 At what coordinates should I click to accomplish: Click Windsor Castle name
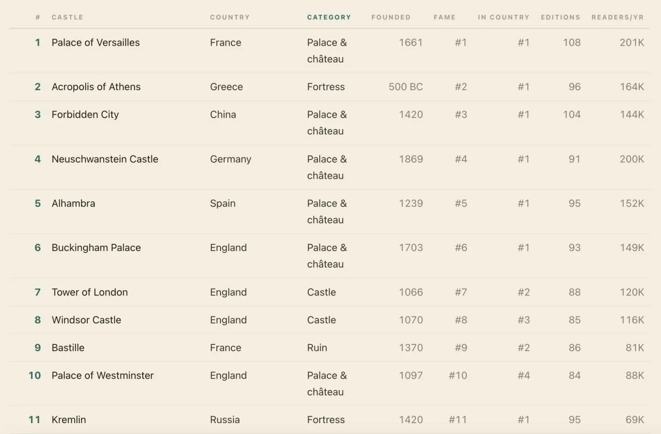(x=86, y=320)
